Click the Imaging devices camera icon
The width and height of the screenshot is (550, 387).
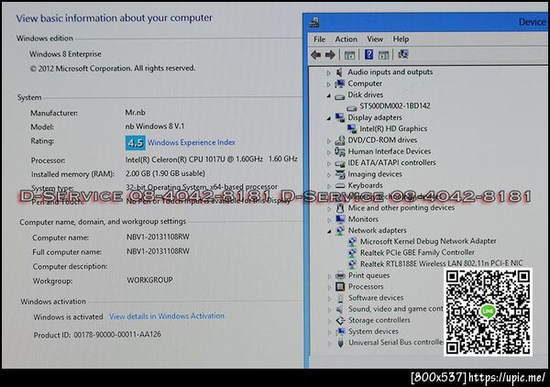[340, 174]
